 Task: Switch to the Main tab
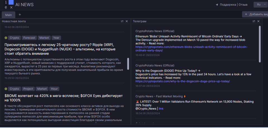point(8,15)
